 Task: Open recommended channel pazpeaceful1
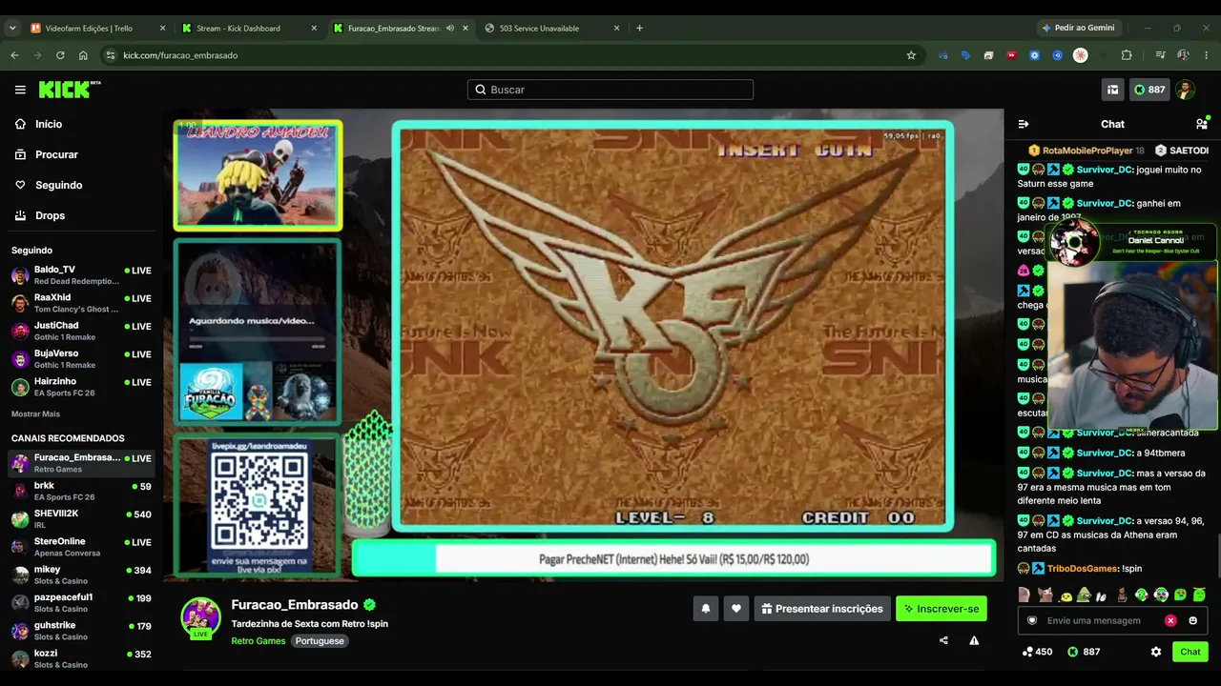(x=81, y=602)
